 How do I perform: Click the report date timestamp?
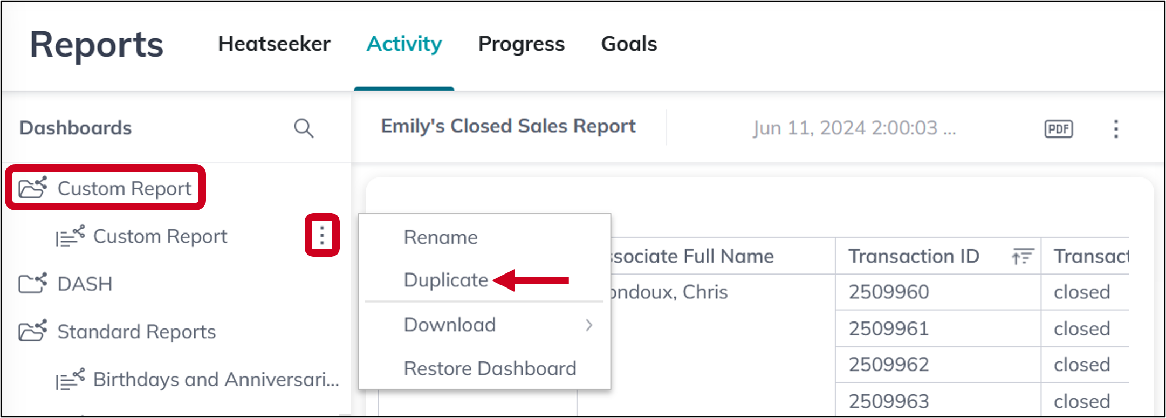click(854, 127)
